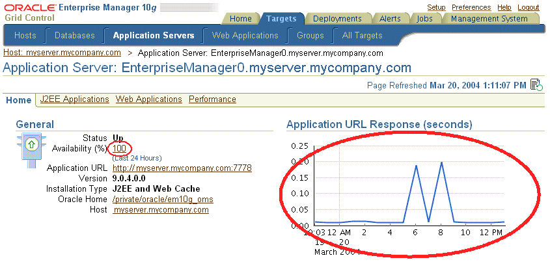Select the Application Servers subtab

(154, 35)
